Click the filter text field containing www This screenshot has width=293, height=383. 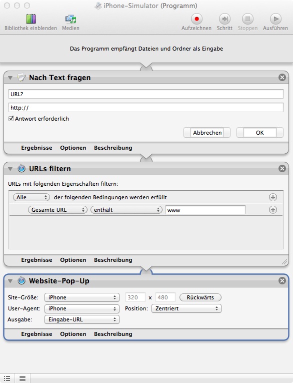pos(205,210)
